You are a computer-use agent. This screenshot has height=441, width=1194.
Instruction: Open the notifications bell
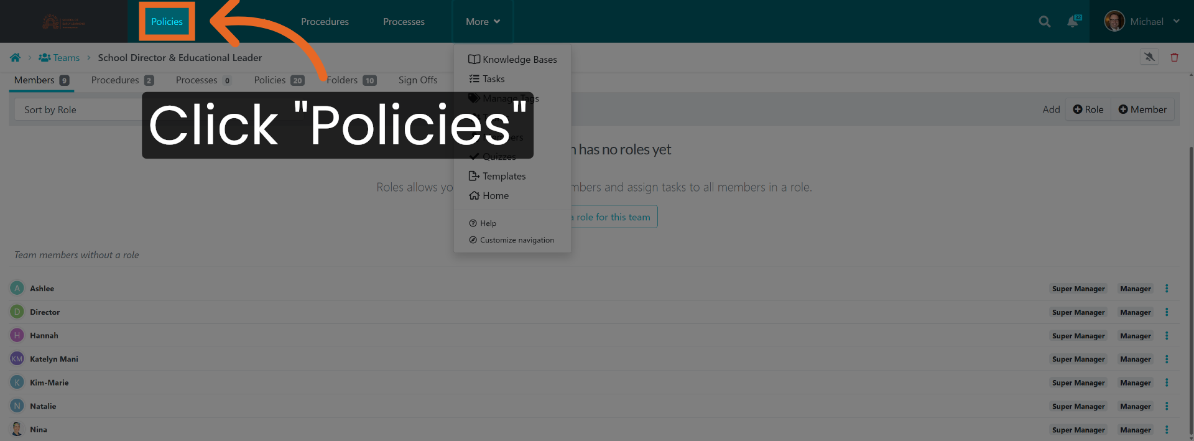coord(1073,21)
